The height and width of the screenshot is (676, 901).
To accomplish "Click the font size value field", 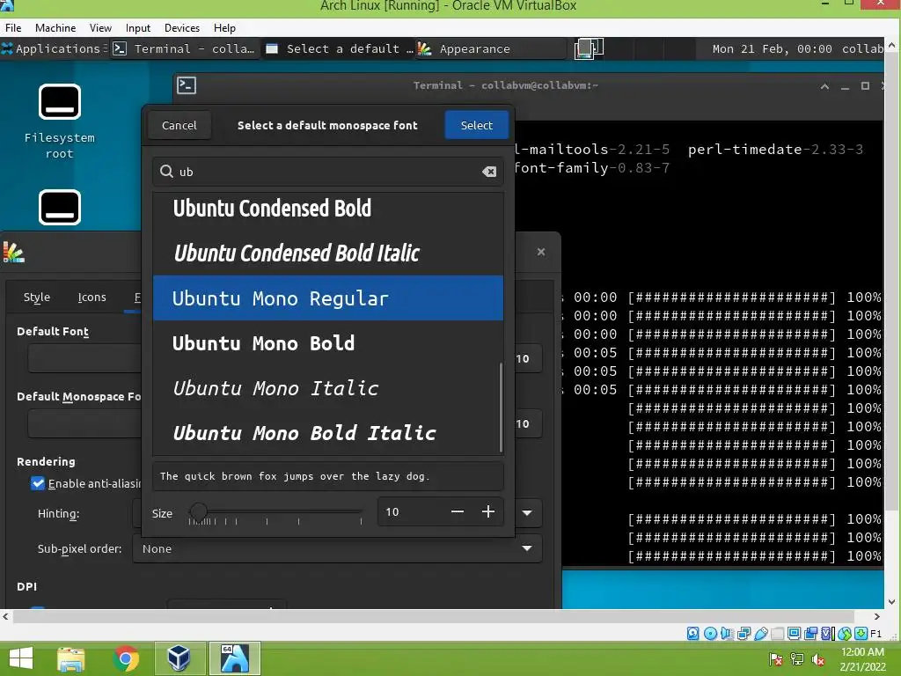I will [412, 511].
